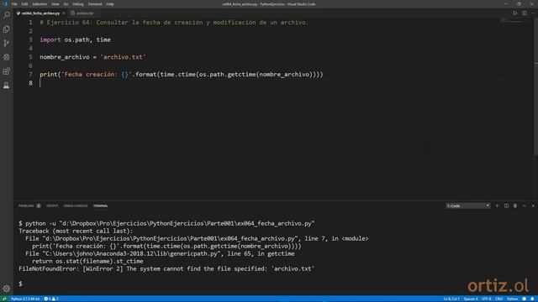
Task: Click the print statement on line 7
Action: (x=182, y=75)
